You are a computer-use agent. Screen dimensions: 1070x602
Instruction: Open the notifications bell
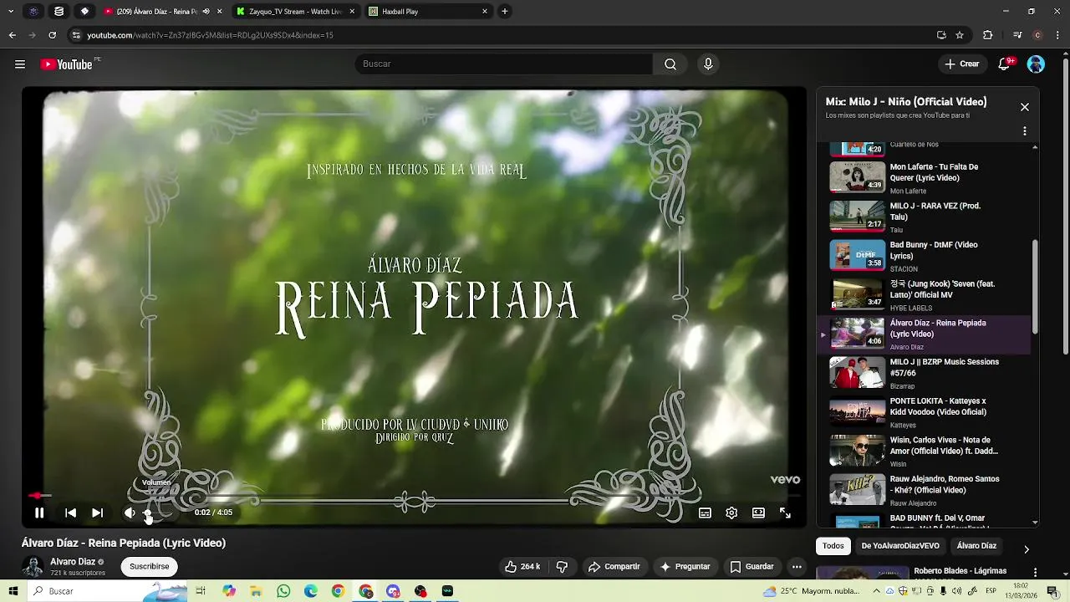[x=1006, y=64]
